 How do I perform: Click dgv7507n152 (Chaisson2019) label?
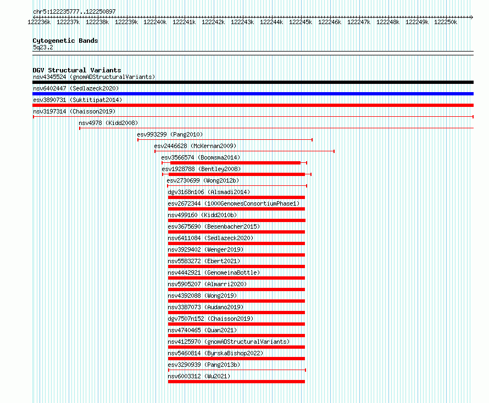tap(210, 319)
